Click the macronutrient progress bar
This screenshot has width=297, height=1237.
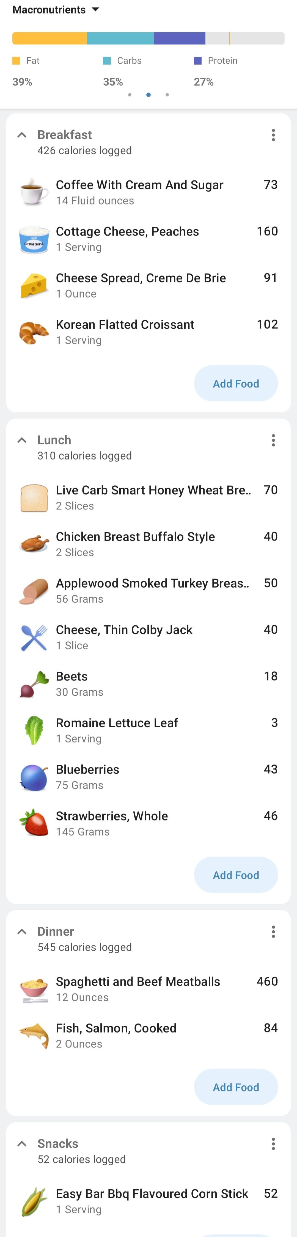(x=148, y=38)
